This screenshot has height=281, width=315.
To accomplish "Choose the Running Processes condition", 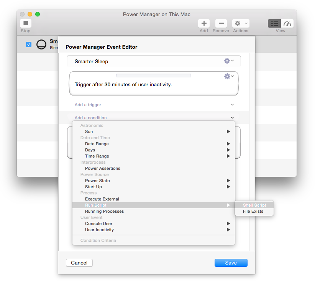I will pyautogui.click(x=154, y=211).
